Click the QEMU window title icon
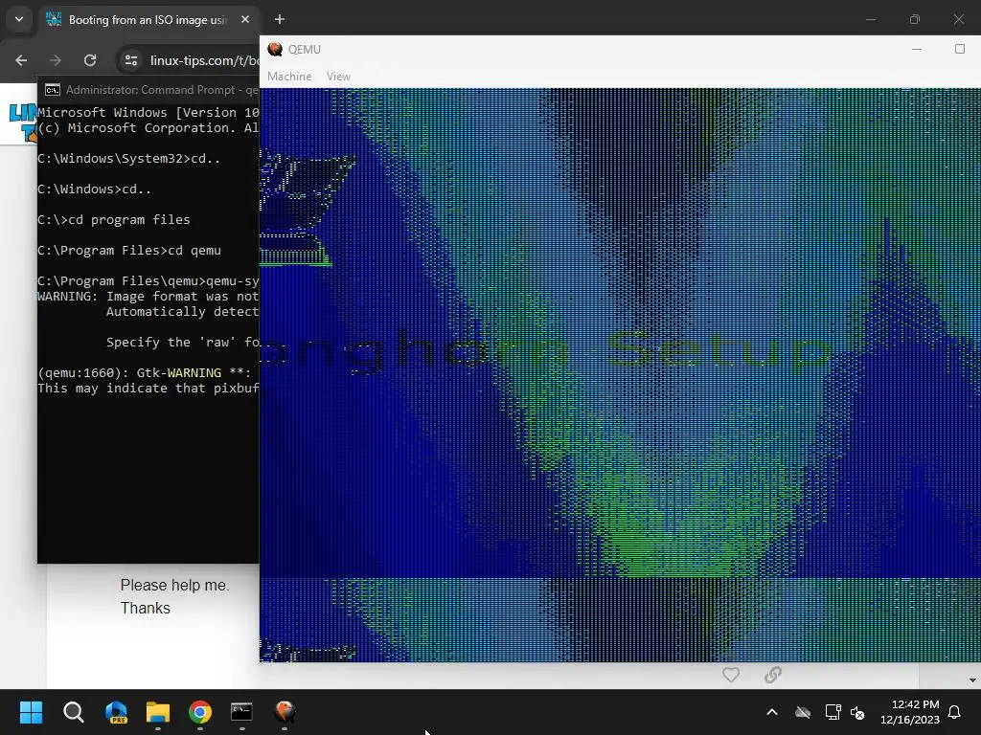981x735 pixels. 275,50
